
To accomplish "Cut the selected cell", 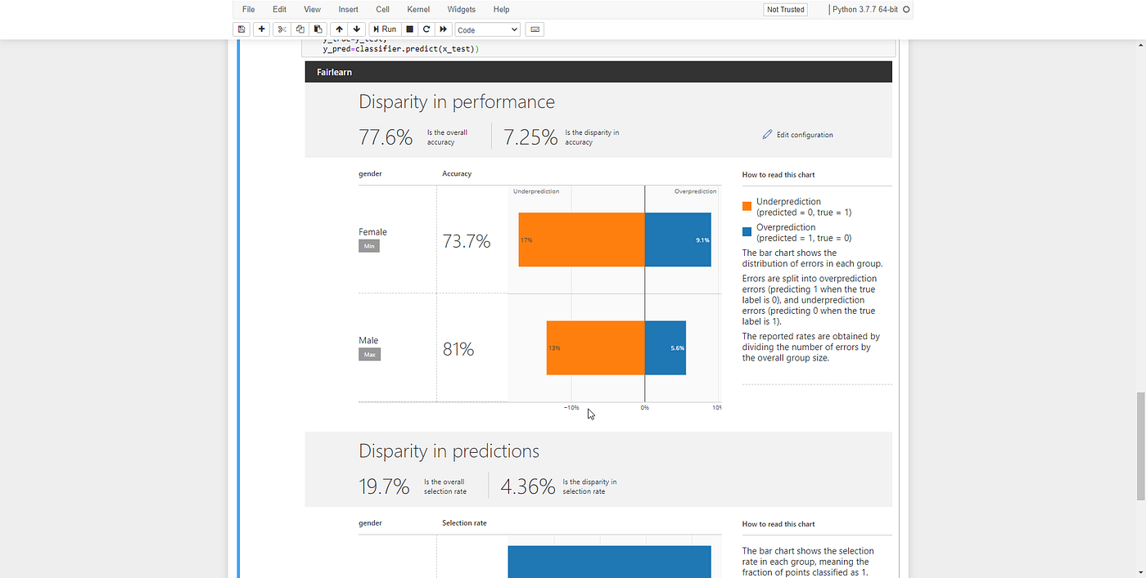I will [x=281, y=29].
